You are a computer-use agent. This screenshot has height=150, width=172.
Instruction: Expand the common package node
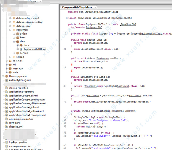click(x=7, y=61)
